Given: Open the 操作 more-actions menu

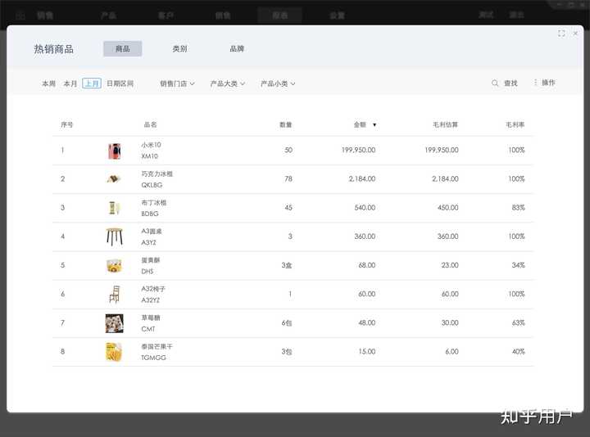Looking at the screenshot, I should (x=544, y=83).
